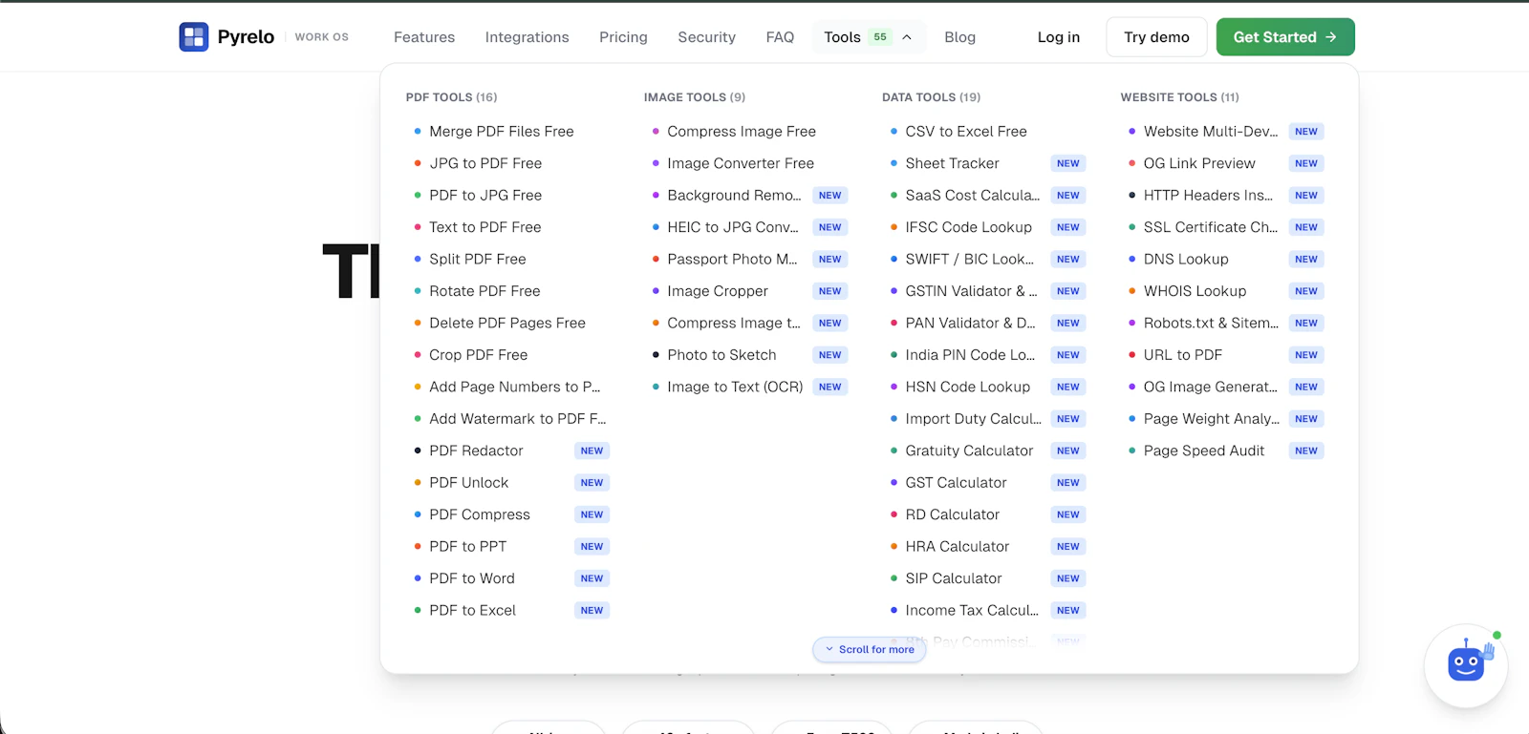Open the FAQ menu item
This screenshot has height=734, width=1529.
780,37
